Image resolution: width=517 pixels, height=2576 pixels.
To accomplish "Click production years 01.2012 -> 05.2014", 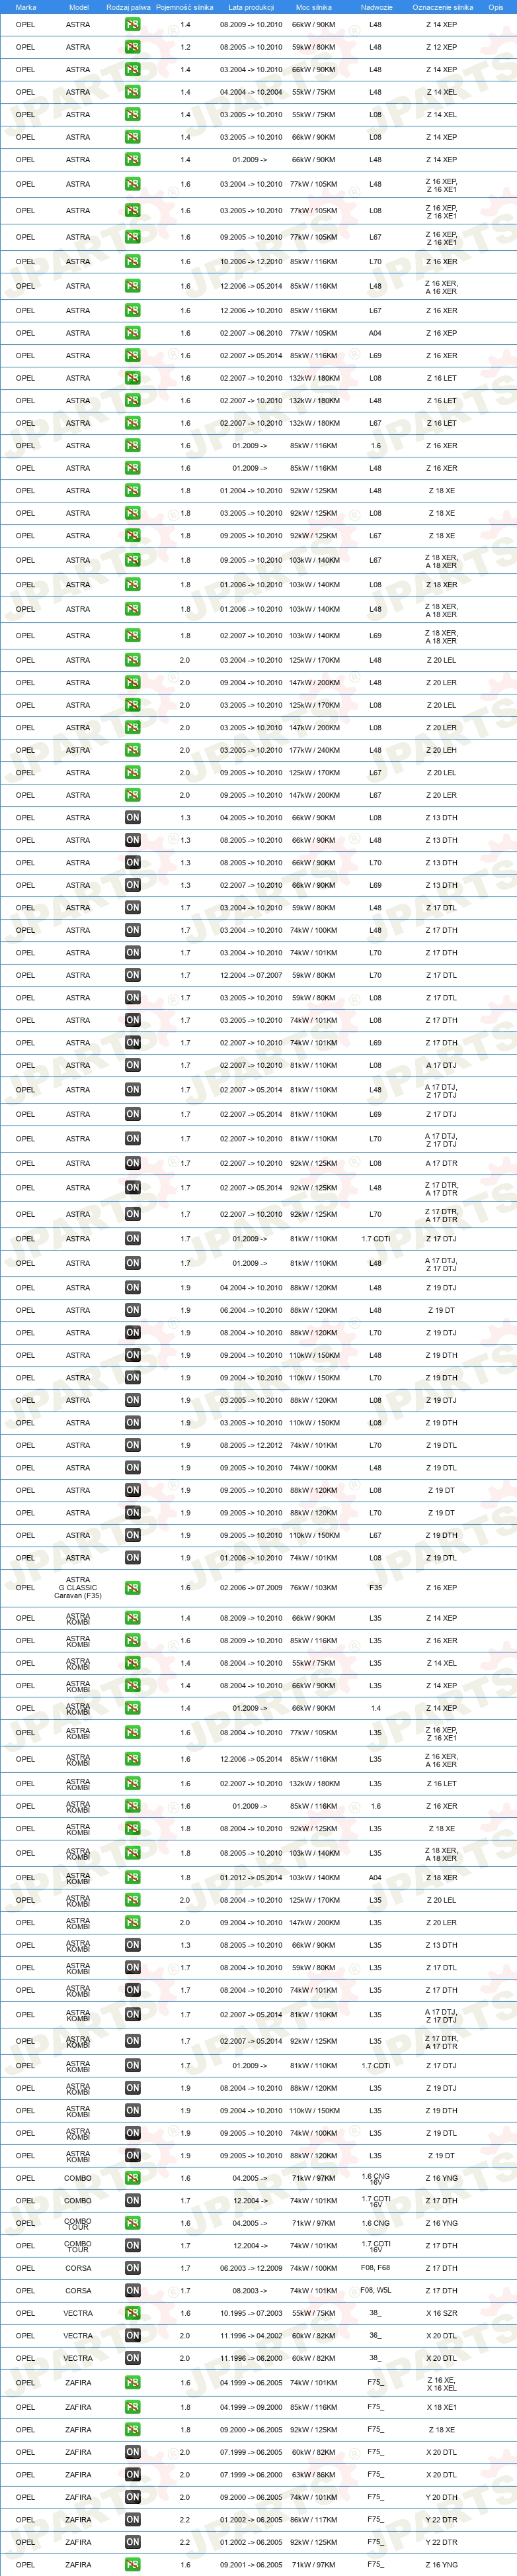I will tap(251, 1878).
